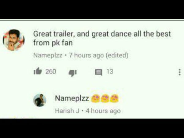Click the "7 hours ago" timestamp
Viewport: 184px width, 138px height.
(86, 55)
